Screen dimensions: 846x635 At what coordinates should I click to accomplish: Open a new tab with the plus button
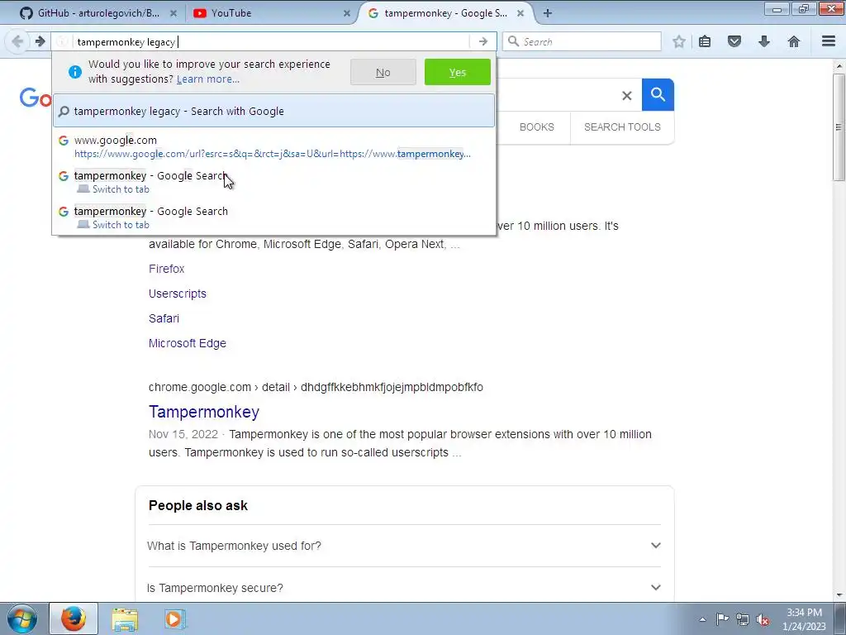[548, 13]
